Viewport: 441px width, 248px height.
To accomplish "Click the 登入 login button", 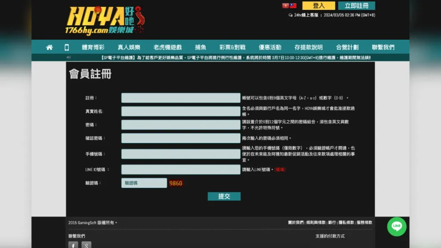I will 319,5.
